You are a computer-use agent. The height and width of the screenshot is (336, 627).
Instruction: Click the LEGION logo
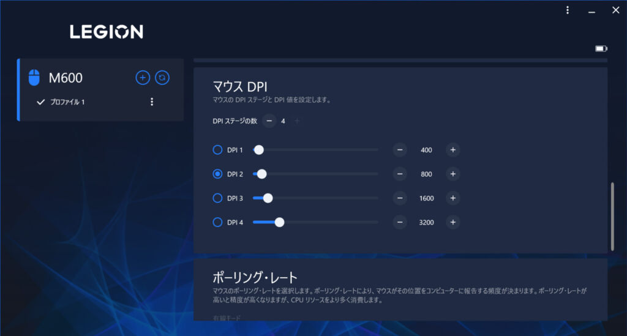click(107, 32)
